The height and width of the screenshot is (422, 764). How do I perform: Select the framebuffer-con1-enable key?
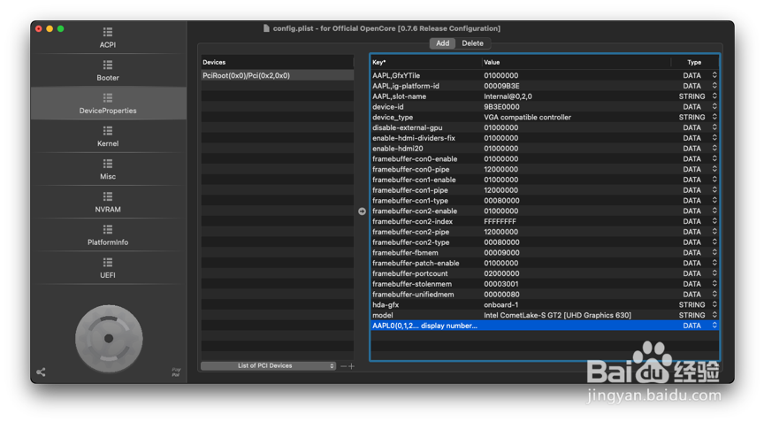[x=414, y=180]
